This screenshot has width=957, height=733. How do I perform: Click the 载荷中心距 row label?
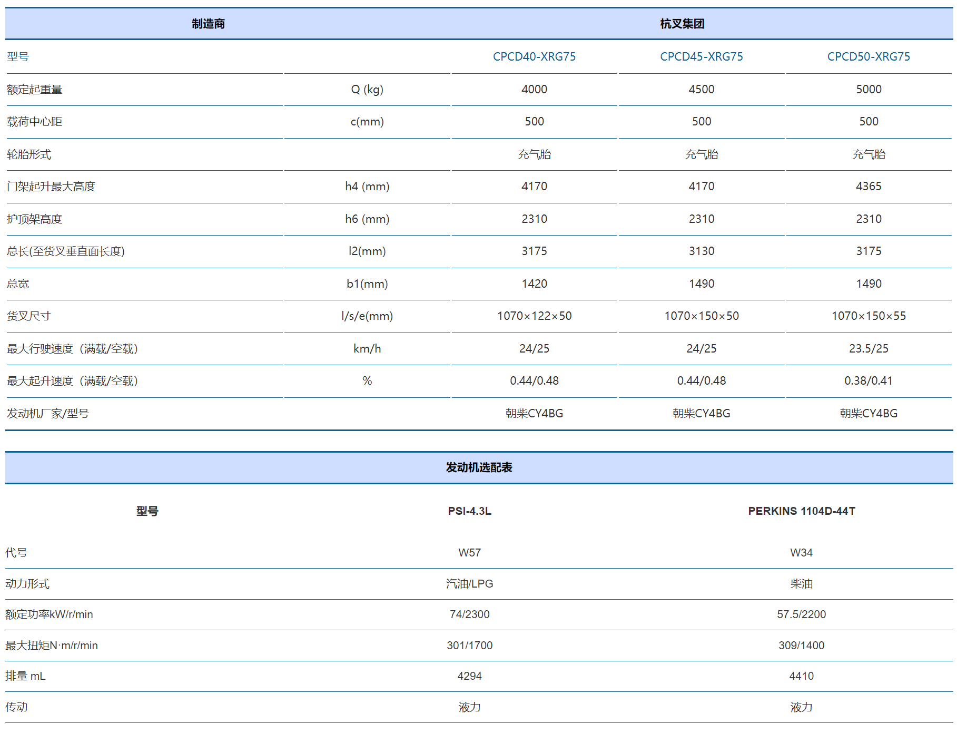35,122
